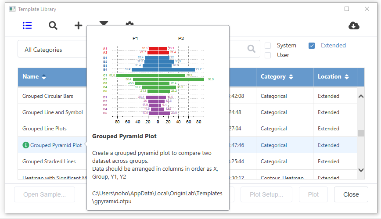Enable the System checkbox
The image size is (381, 219).
click(x=268, y=46)
